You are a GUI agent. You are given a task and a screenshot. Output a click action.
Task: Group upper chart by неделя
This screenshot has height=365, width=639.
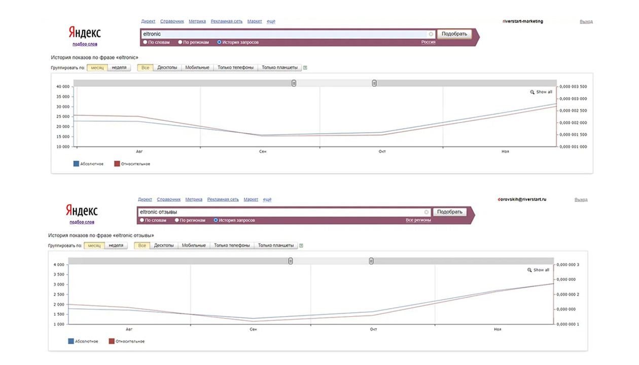[x=119, y=67]
